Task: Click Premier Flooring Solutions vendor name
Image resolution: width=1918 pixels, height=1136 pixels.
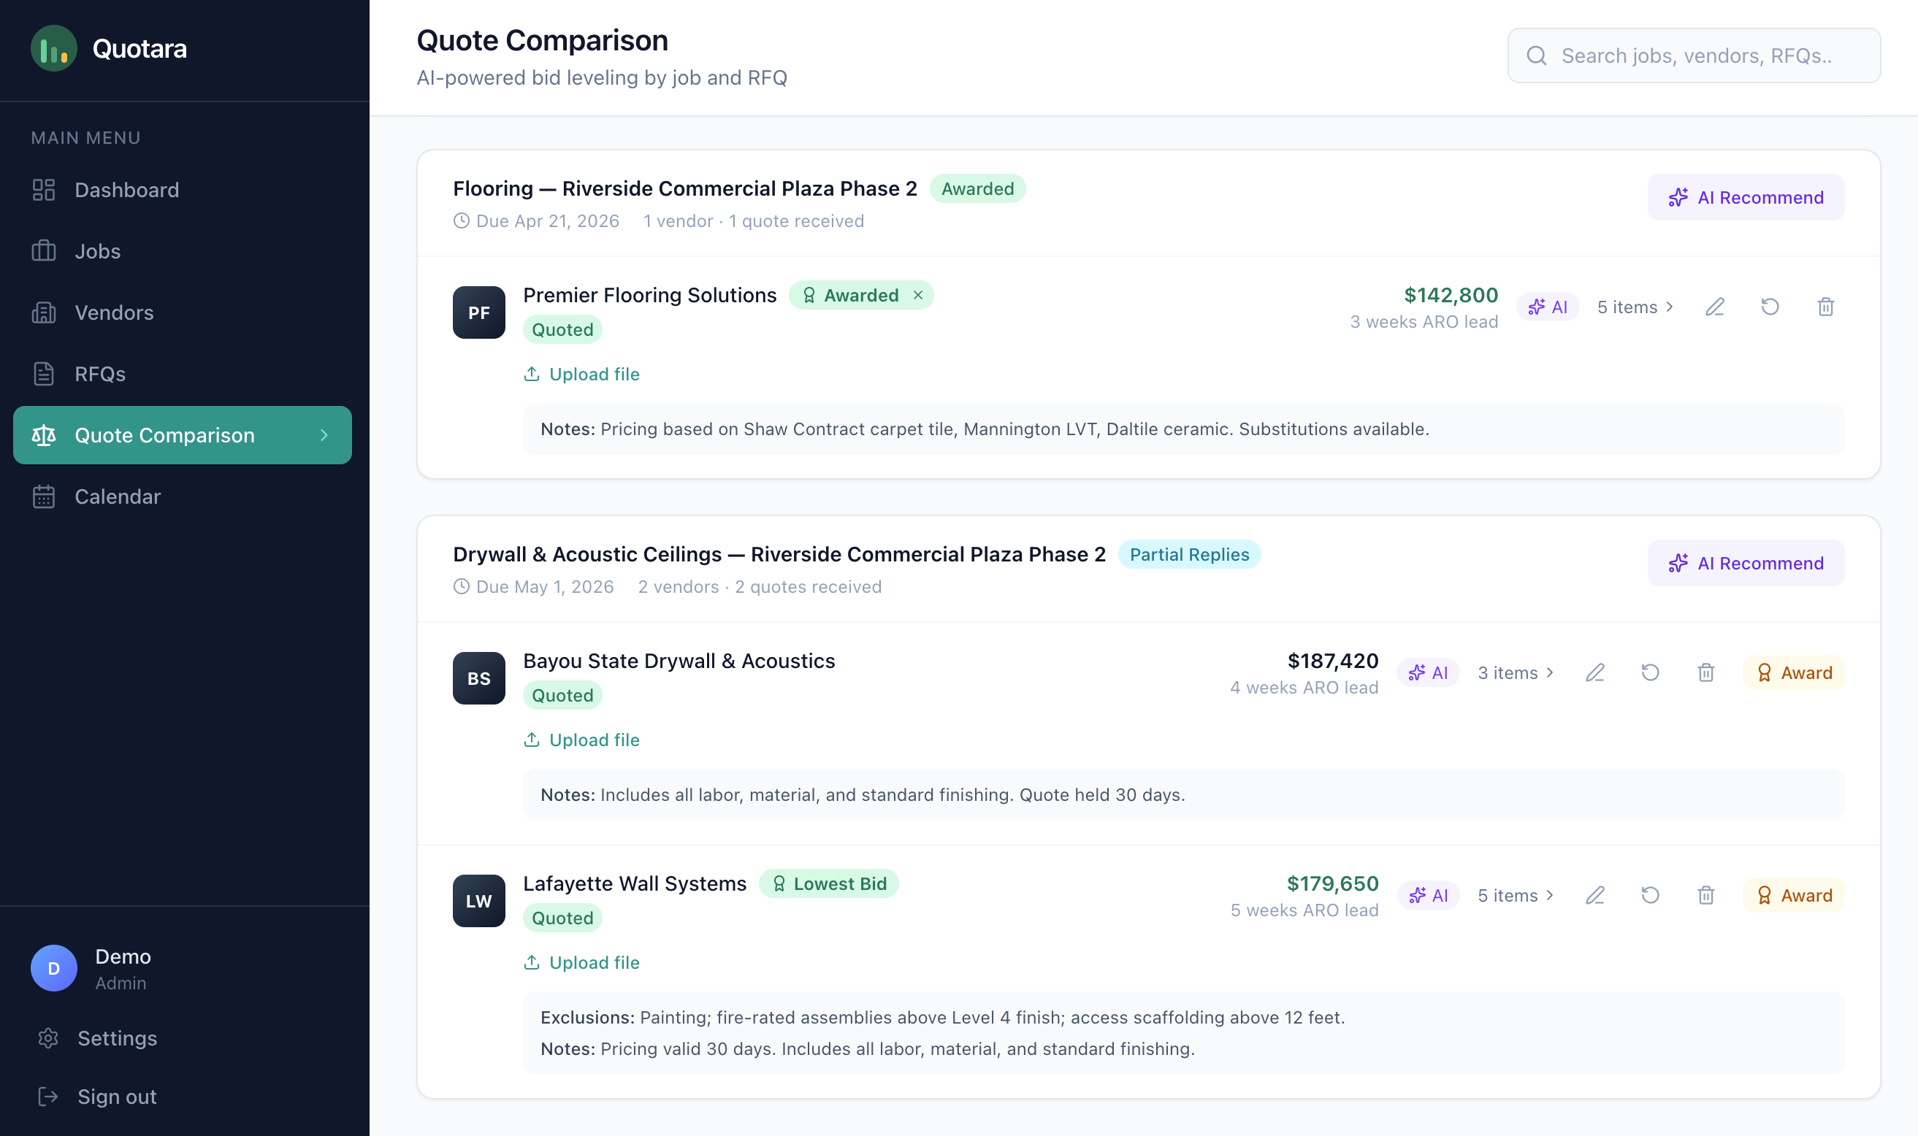Action: point(649,295)
